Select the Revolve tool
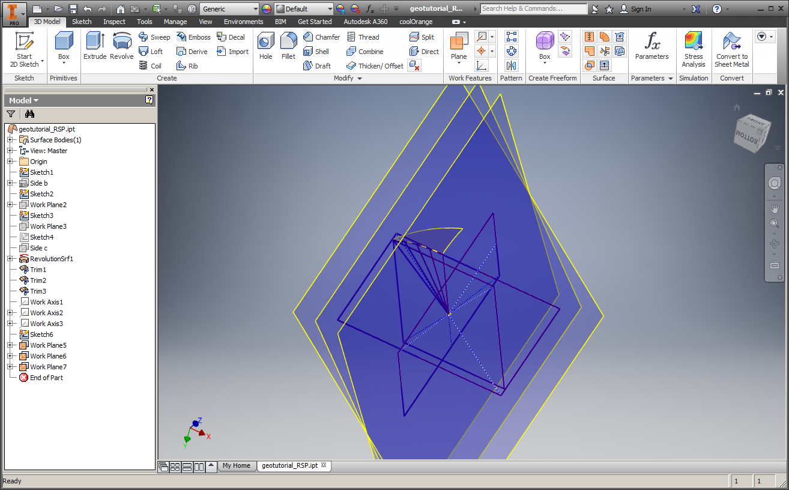The image size is (789, 490). point(122,46)
